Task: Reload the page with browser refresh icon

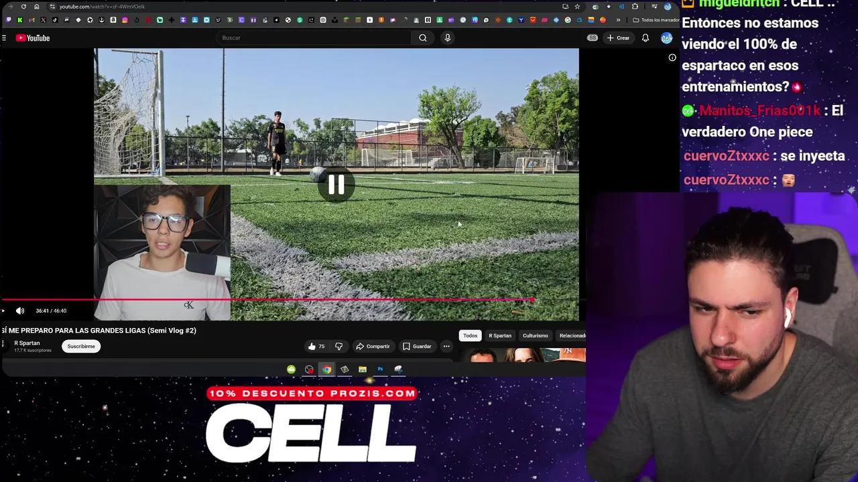Action: coord(23,7)
